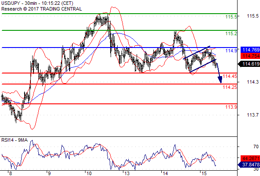The width and height of the screenshot is (260, 176).
Task: Click the RSI 70 level label
Action: tap(256, 147)
